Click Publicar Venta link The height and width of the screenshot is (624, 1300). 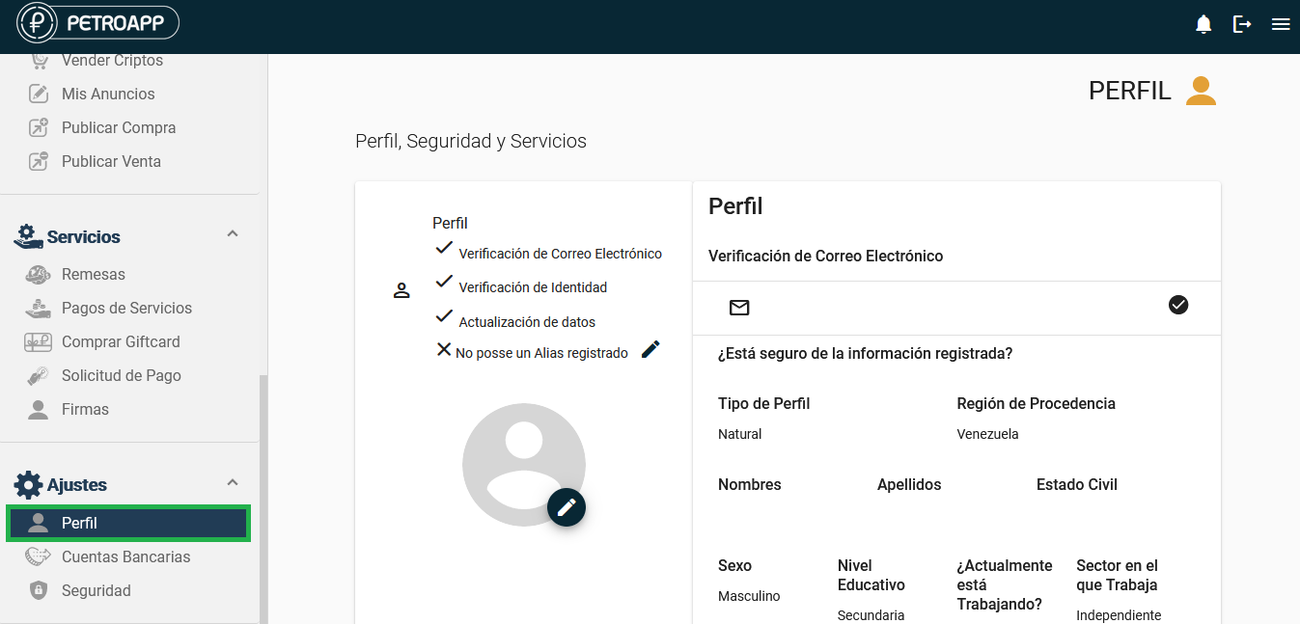[111, 162]
